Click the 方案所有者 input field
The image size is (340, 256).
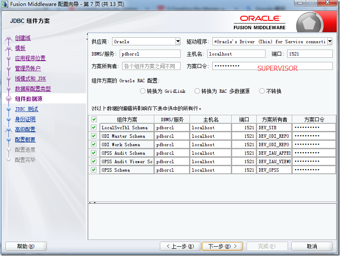[x=151, y=66]
